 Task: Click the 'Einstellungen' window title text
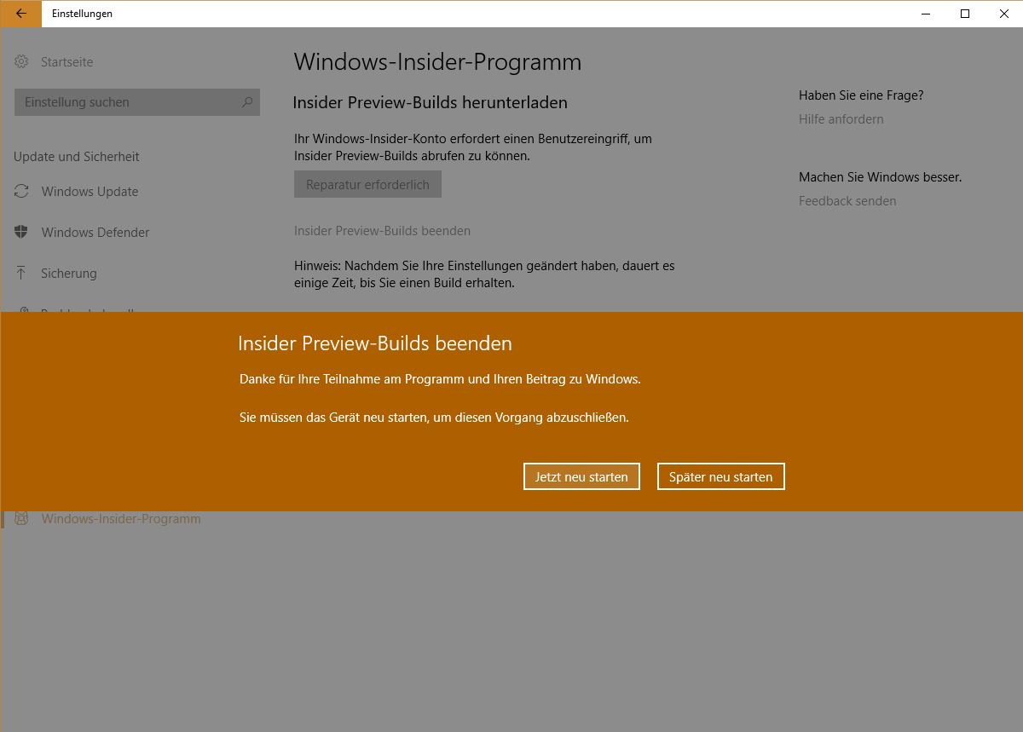[x=82, y=14]
